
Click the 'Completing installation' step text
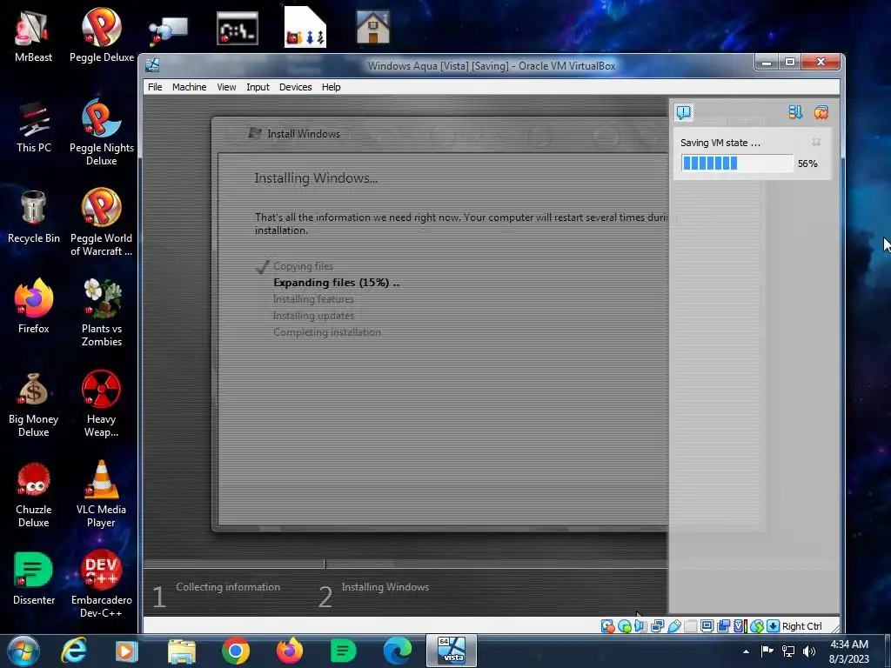(x=327, y=331)
